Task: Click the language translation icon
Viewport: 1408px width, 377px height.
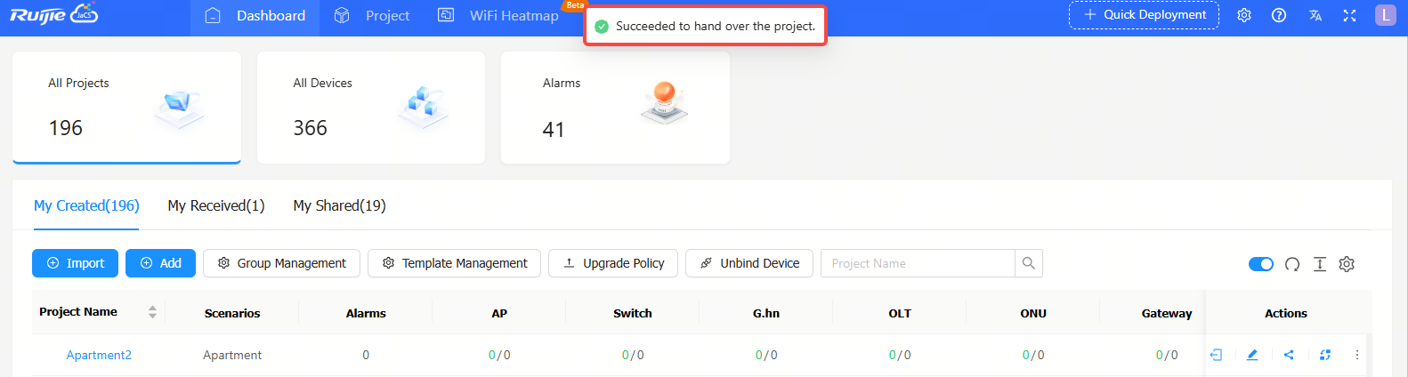Action: (x=1315, y=15)
